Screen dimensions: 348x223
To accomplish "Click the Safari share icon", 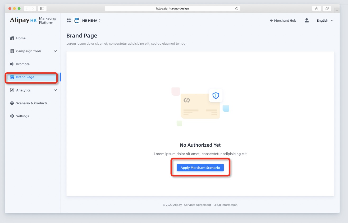I will (317, 8).
